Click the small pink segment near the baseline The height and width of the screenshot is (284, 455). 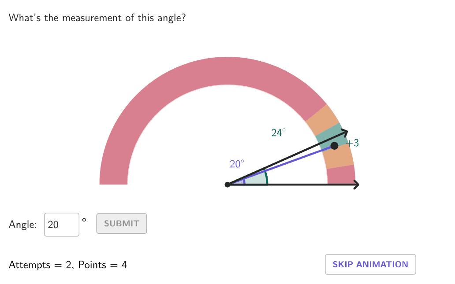pos(341,175)
